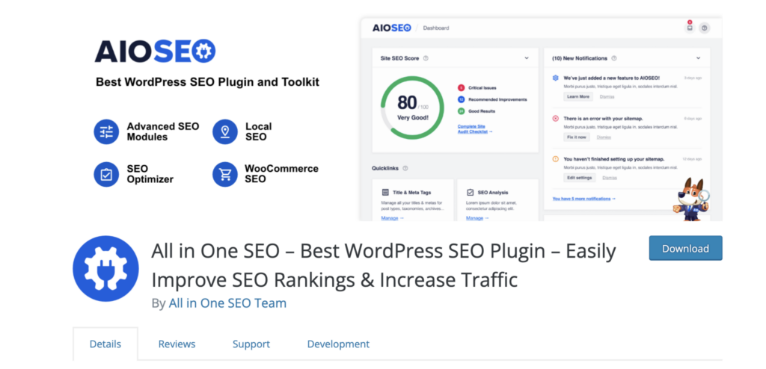Click the Advanced SEO Modules sliders icon
The height and width of the screenshot is (369, 766).
pyautogui.click(x=106, y=131)
